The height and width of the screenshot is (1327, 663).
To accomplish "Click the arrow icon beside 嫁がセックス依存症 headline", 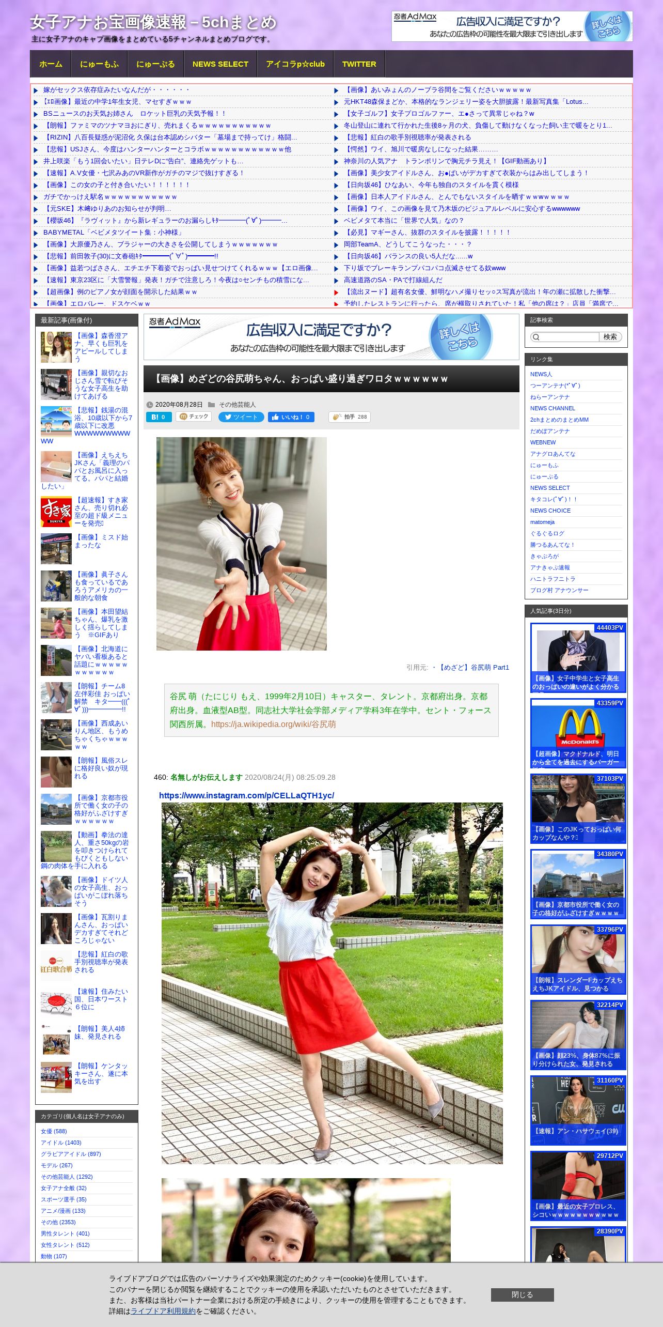I will pyautogui.click(x=36, y=90).
